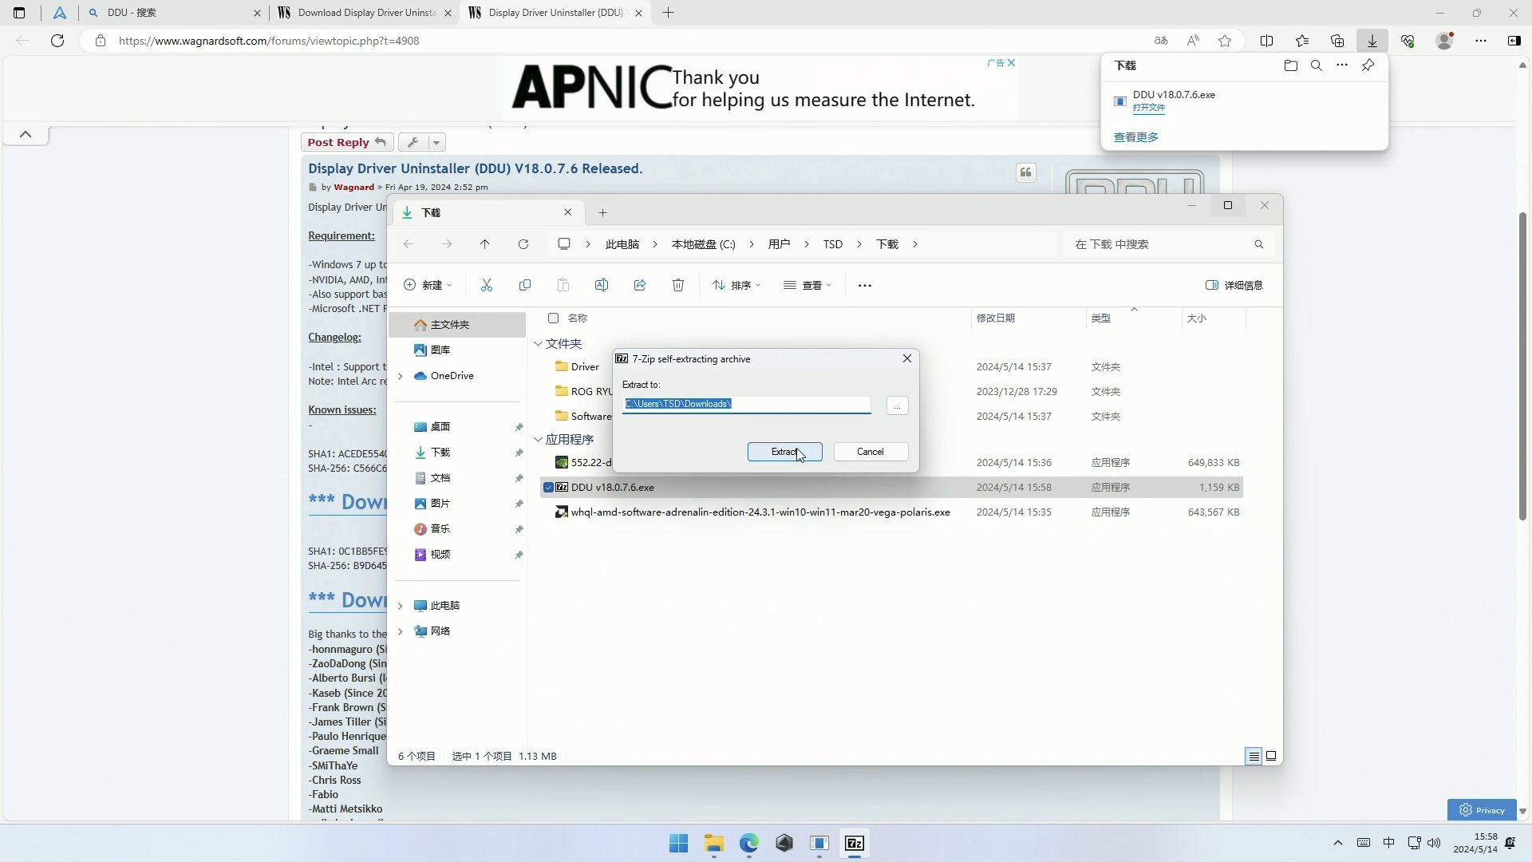This screenshot has height=862, width=1532.
Task: Click the Delete trash icon in Explorer
Action: coord(678,285)
